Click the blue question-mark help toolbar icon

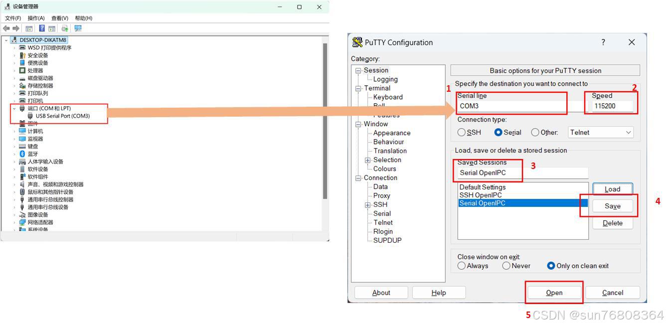coord(42,28)
